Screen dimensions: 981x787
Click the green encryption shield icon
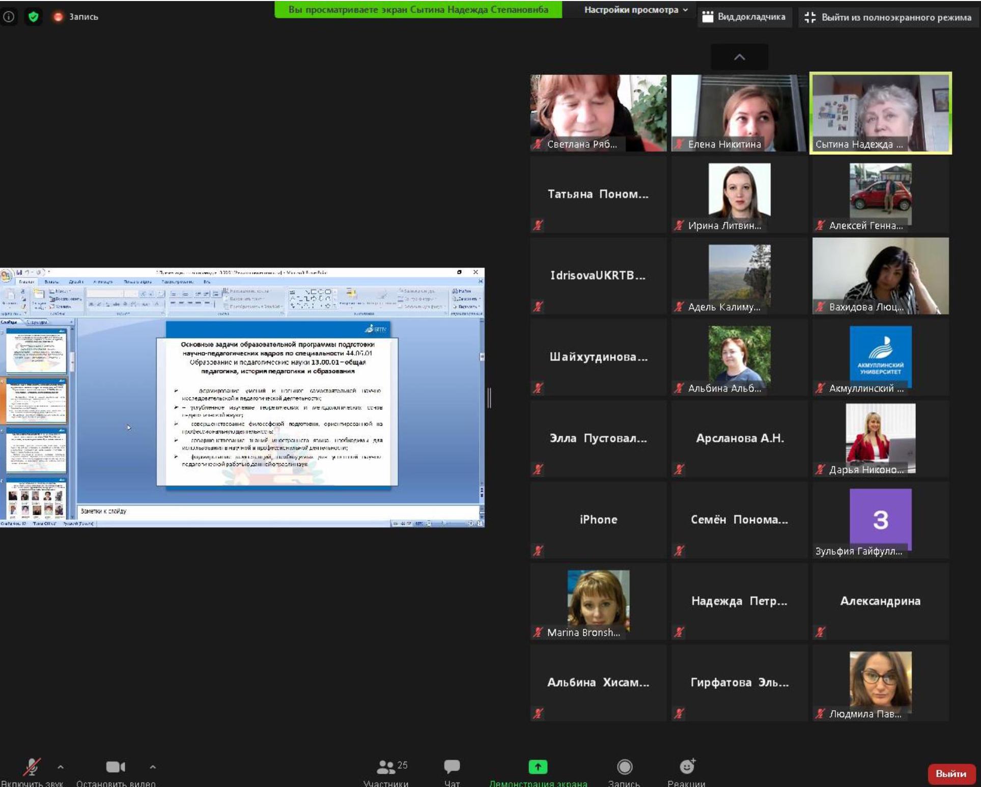tap(34, 17)
